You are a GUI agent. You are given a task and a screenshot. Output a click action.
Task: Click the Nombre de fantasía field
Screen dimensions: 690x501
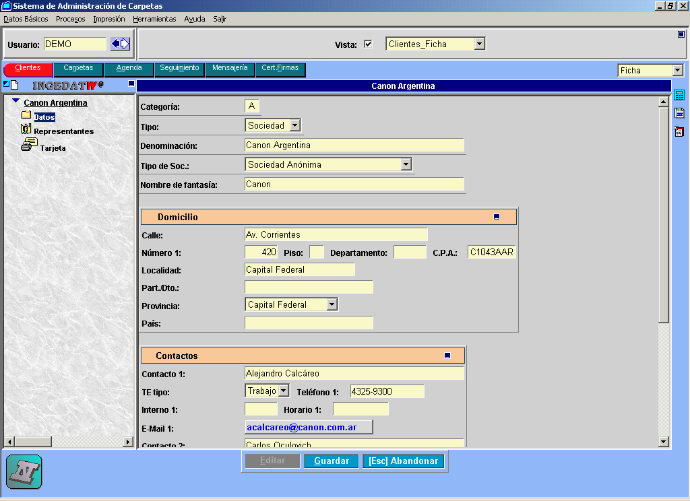coord(354,185)
